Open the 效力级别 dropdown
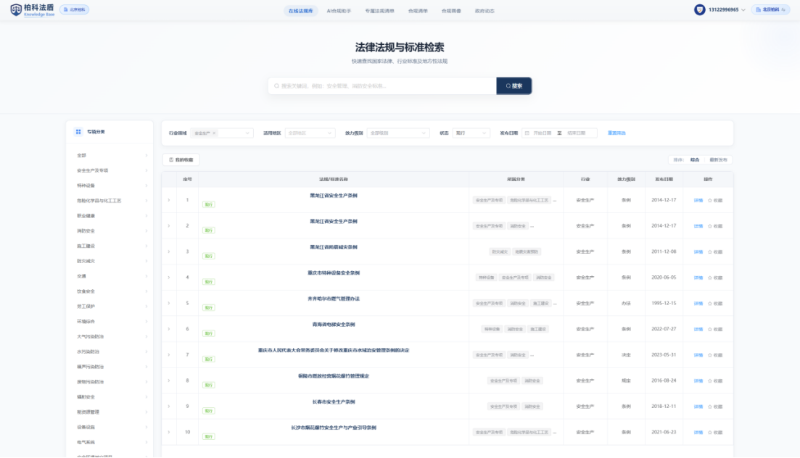Viewport: 800px width, 458px height. [398, 133]
